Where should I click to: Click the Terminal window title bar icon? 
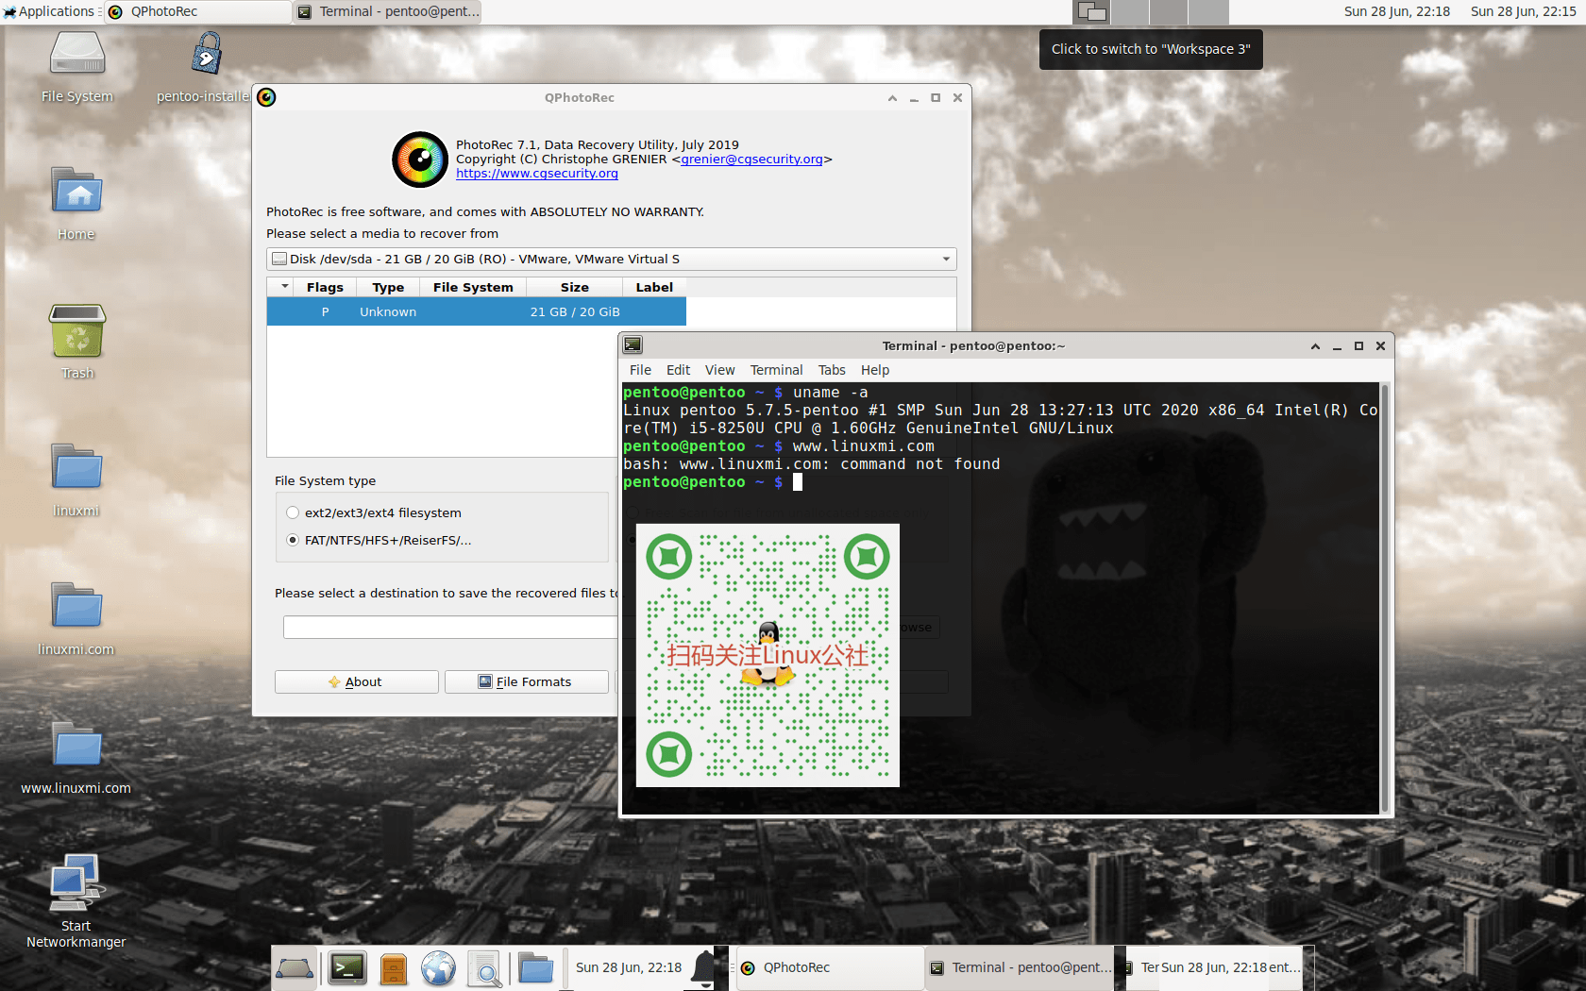(x=633, y=345)
